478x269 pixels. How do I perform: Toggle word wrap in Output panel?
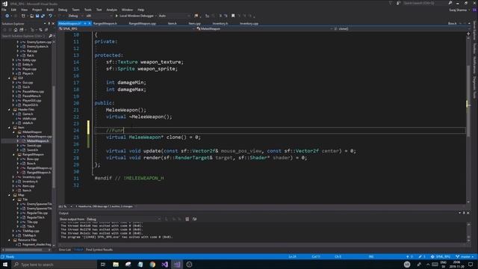194,219
